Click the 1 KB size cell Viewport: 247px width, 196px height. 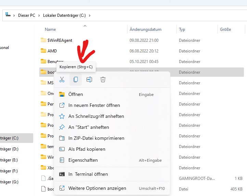click(238, 179)
